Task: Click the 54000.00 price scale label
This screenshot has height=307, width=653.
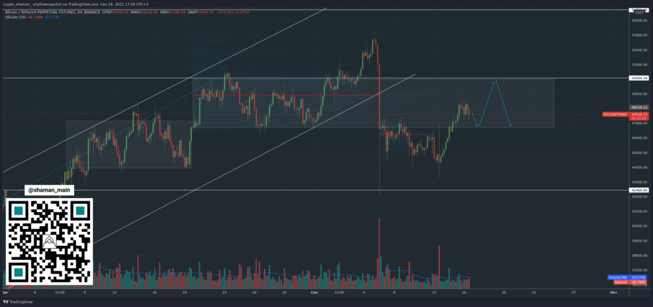Action: [639, 21]
